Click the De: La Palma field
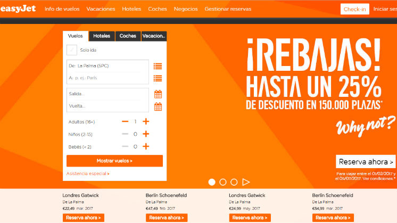Screen dimensions: 397x223 pyautogui.click(x=107, y=66)
